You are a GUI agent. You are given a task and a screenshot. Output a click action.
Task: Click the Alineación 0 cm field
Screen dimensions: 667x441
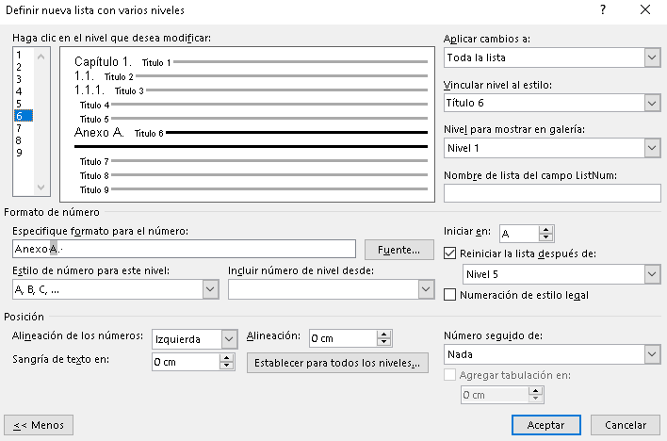[x=343, y=338]
